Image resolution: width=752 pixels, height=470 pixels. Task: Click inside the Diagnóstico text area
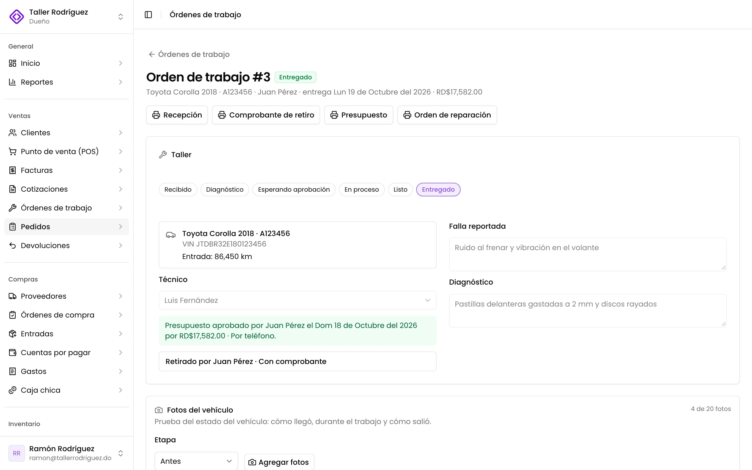click(587, 310)
